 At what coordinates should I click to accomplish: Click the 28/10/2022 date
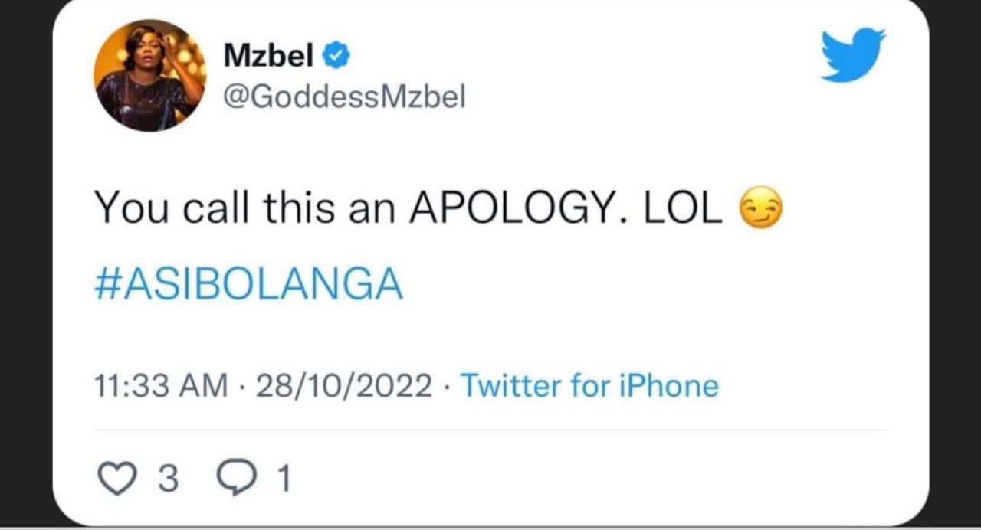[343, 386]
